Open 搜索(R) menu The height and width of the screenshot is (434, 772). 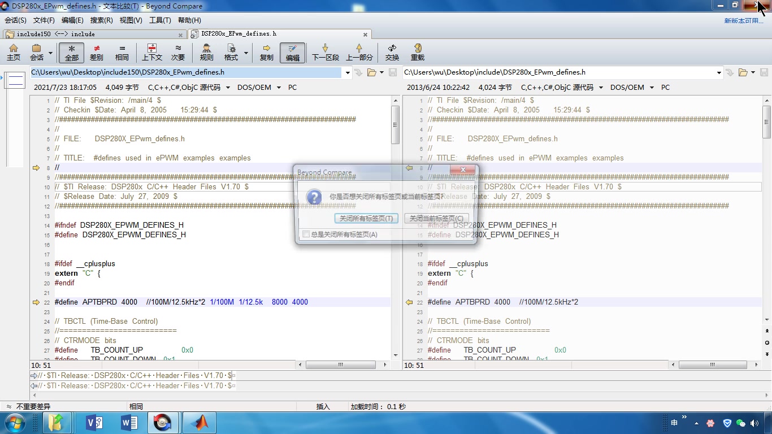102,20
